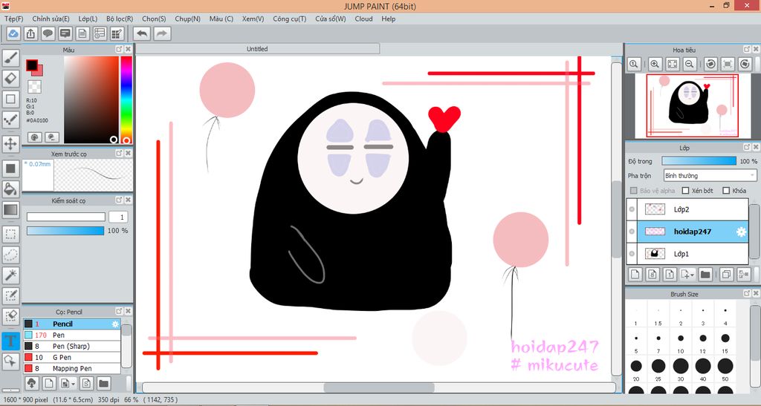
Task: Zoom out on the Navigator panel
Action: [690, 64]
